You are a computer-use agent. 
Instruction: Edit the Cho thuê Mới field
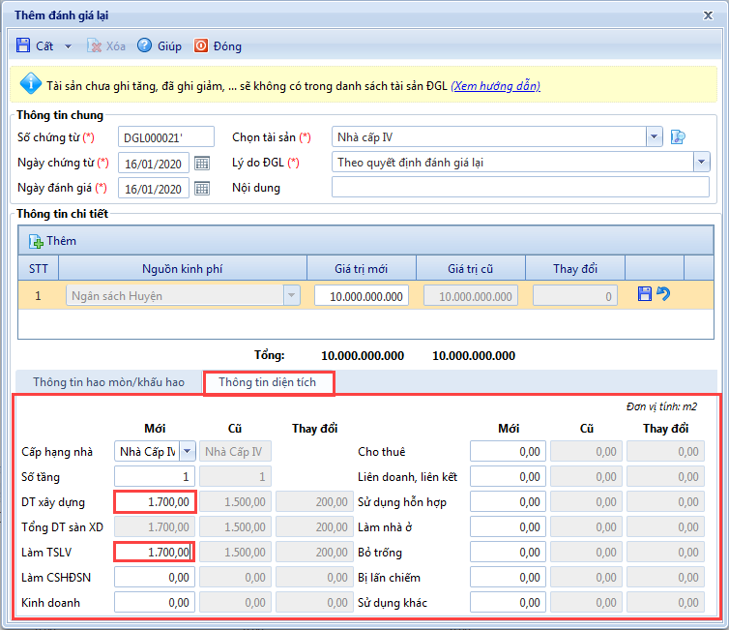point(508,451)
